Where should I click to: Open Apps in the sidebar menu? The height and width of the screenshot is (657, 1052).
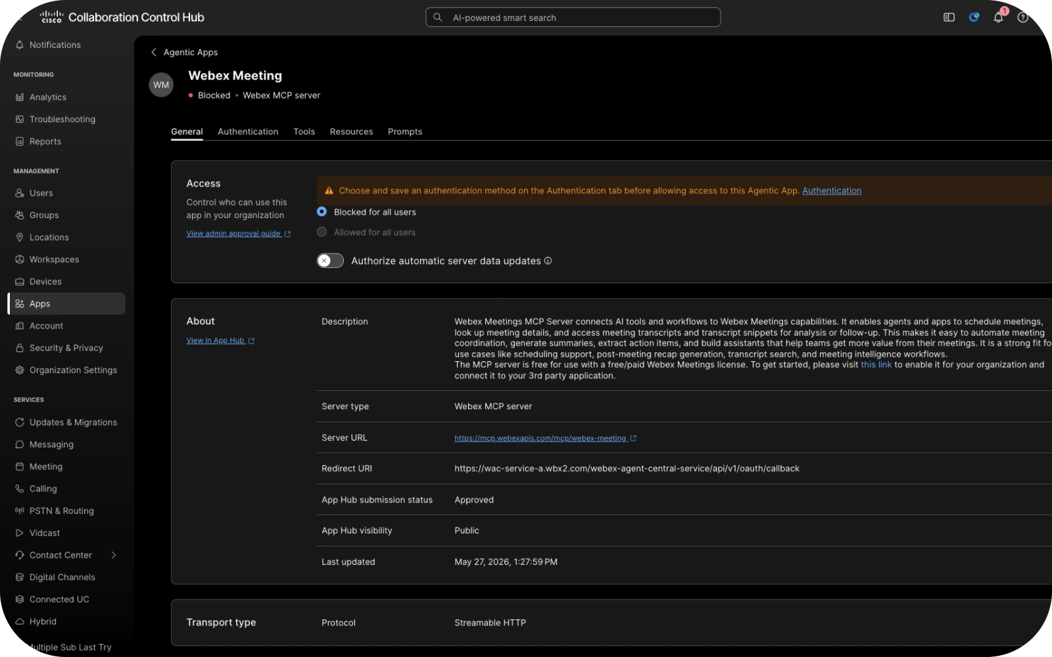click(66, 304)
